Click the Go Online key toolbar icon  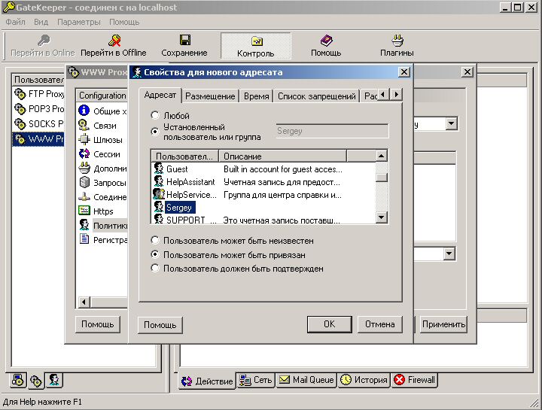[44, 41]
